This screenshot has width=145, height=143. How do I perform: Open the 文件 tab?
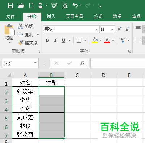coord(10,17)
